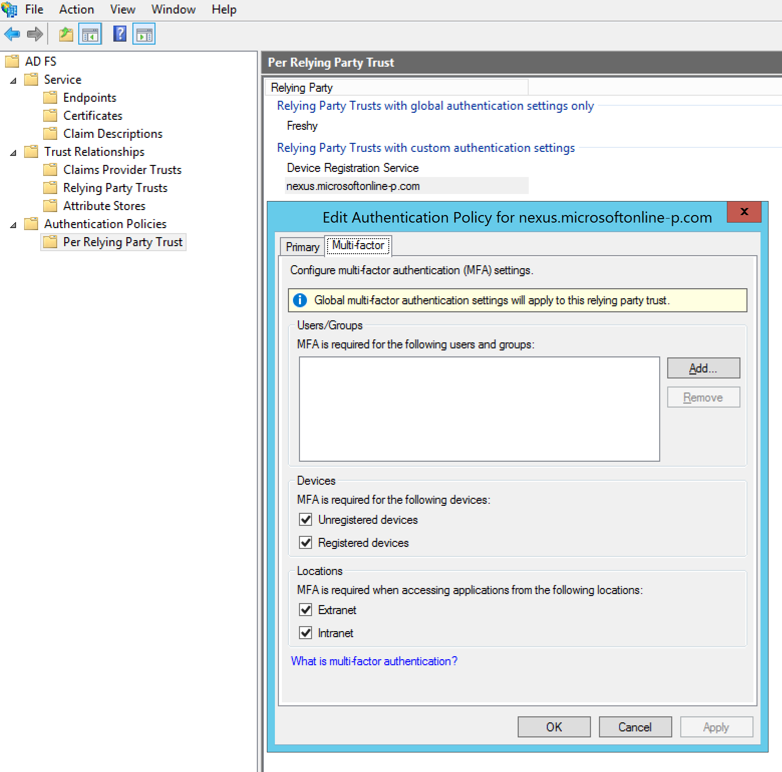Viewport: 782px width, 772px height.
Task: Click the Certificates folder icon
Action: tap(50, 116)
